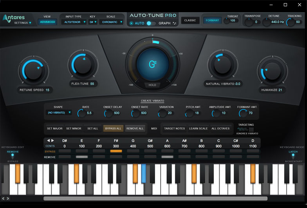Flip the Auto/Graph mode switch

[151, 24]
